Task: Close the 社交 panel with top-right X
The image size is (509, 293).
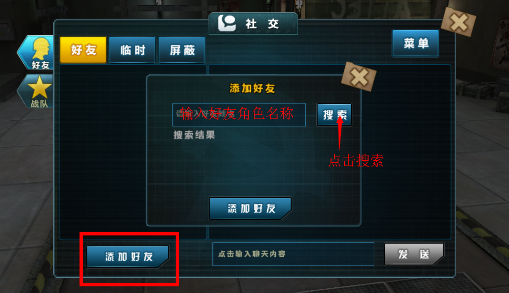Action: coord(459,22)
